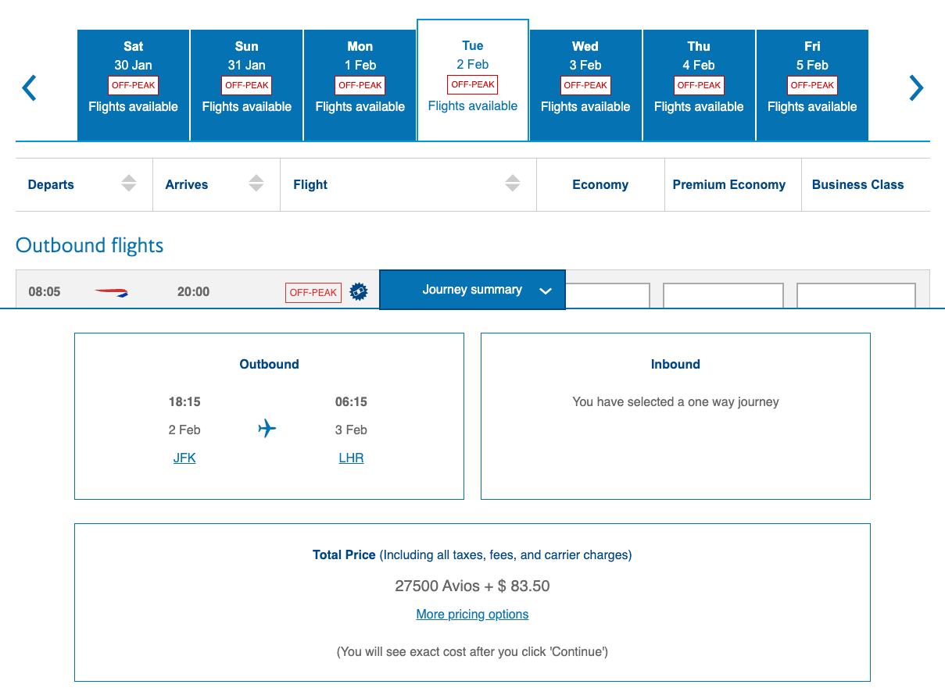945x688 pixels.
Task: Click the Departs column sort arrows
Action: point(128,184)
